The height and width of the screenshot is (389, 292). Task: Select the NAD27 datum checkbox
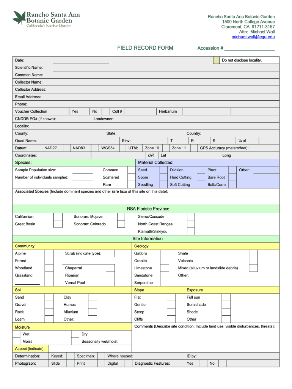pyautogui.click(x=66, y=148)
